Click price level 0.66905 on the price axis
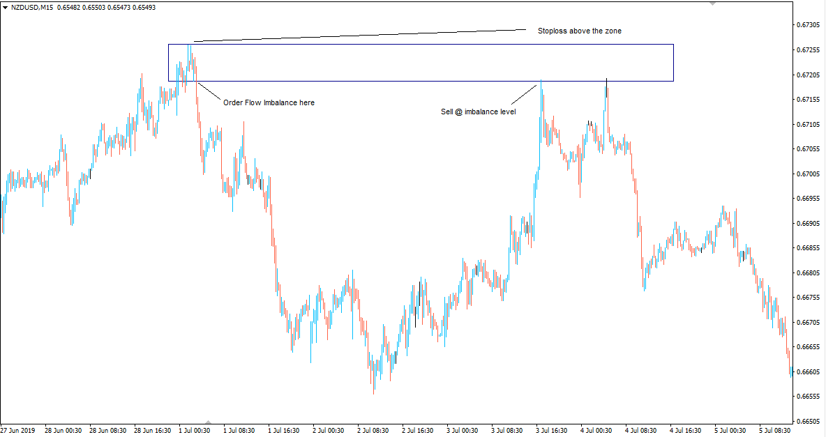Image resolution: width=826 pixels, height=437 pixels. pos(808,223)
